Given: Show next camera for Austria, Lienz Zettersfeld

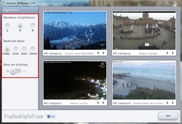Looking at the screenshot, I should click(x=104, y=53).
